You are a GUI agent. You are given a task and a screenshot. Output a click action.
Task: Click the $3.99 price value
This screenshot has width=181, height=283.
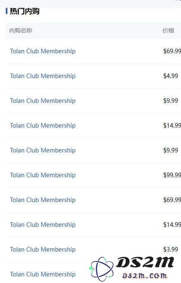[171, 250]
